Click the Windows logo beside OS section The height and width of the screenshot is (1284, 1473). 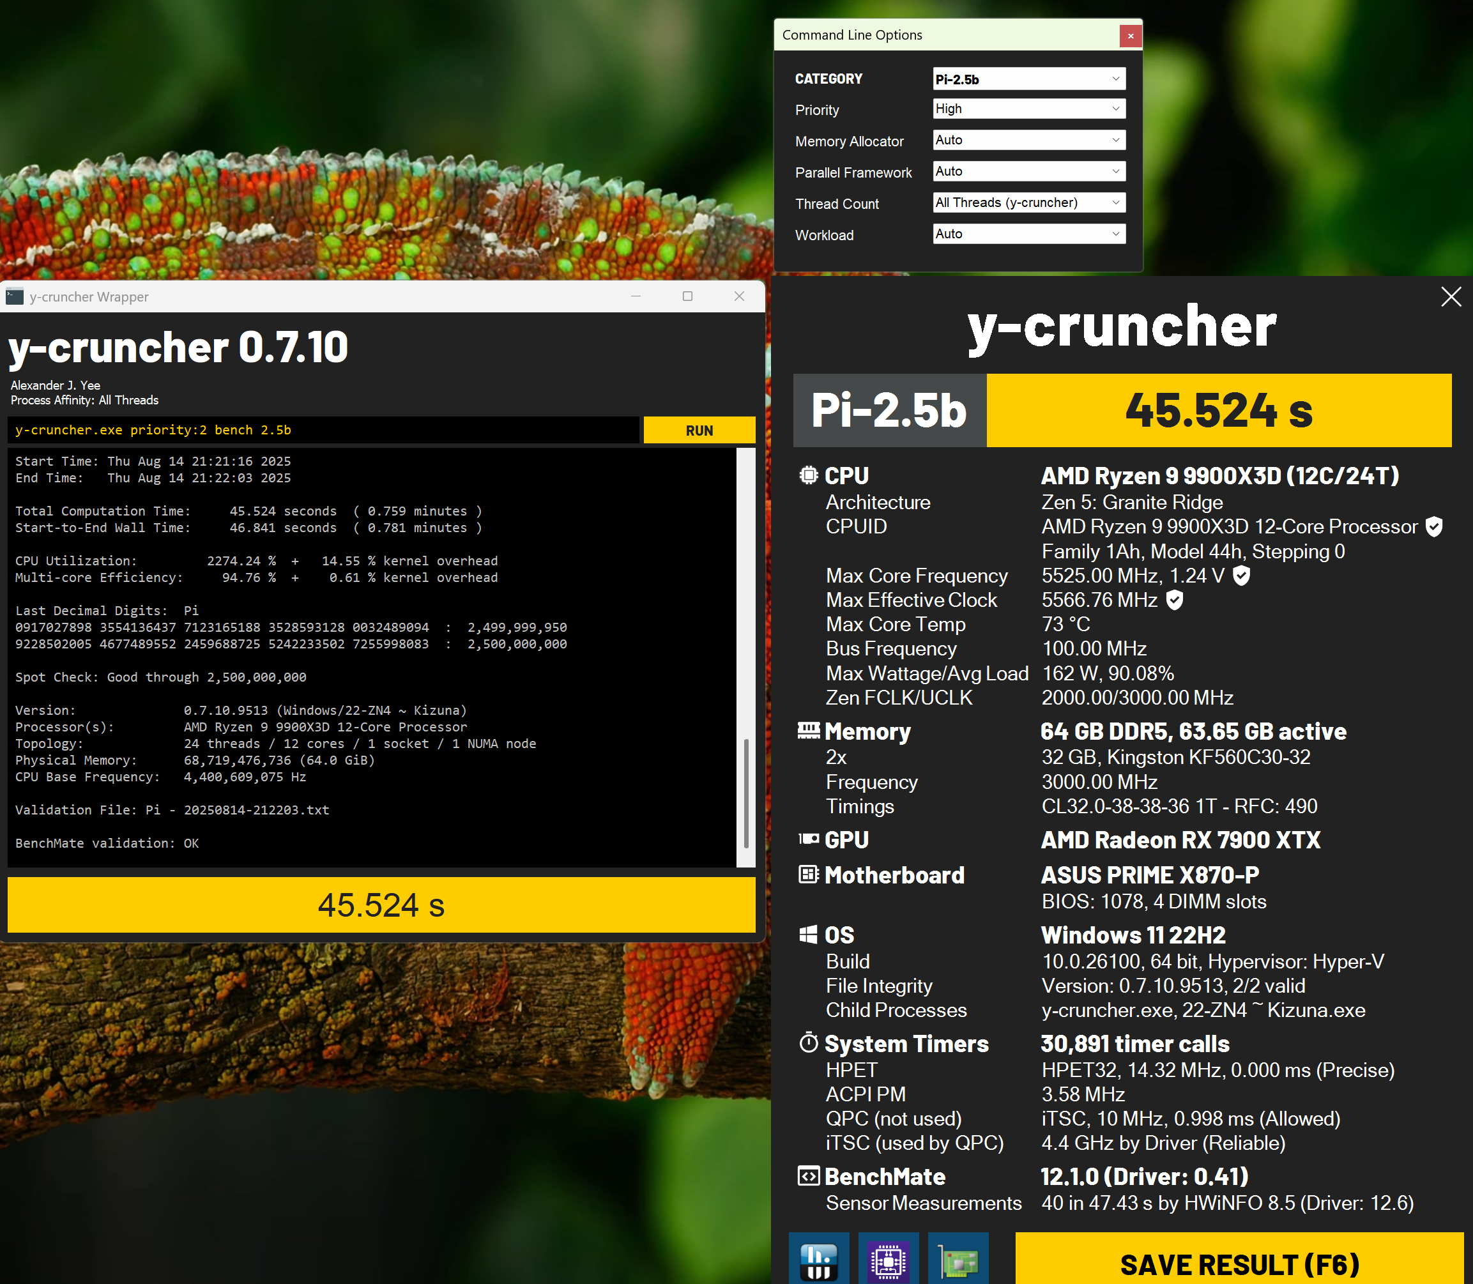pos(808,934)
